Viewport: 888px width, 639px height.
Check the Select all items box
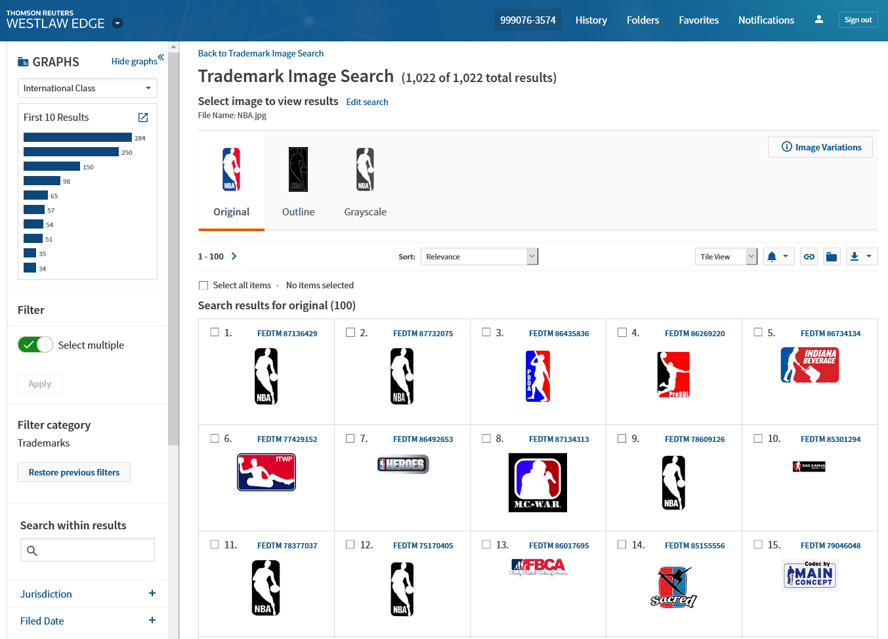(203, 285)
